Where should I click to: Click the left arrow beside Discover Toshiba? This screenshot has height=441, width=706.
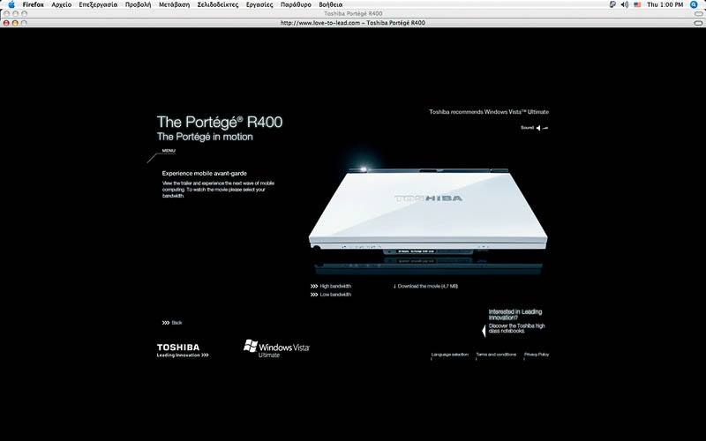484,332
